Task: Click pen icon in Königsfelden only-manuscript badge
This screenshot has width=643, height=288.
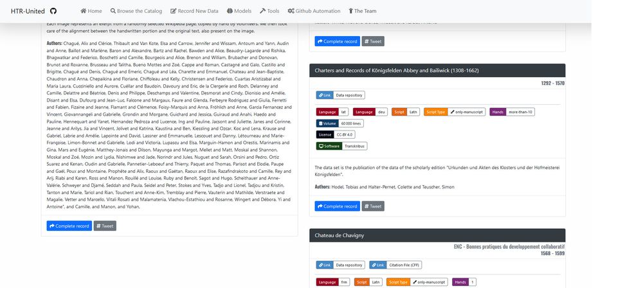Action: (452, 112)
